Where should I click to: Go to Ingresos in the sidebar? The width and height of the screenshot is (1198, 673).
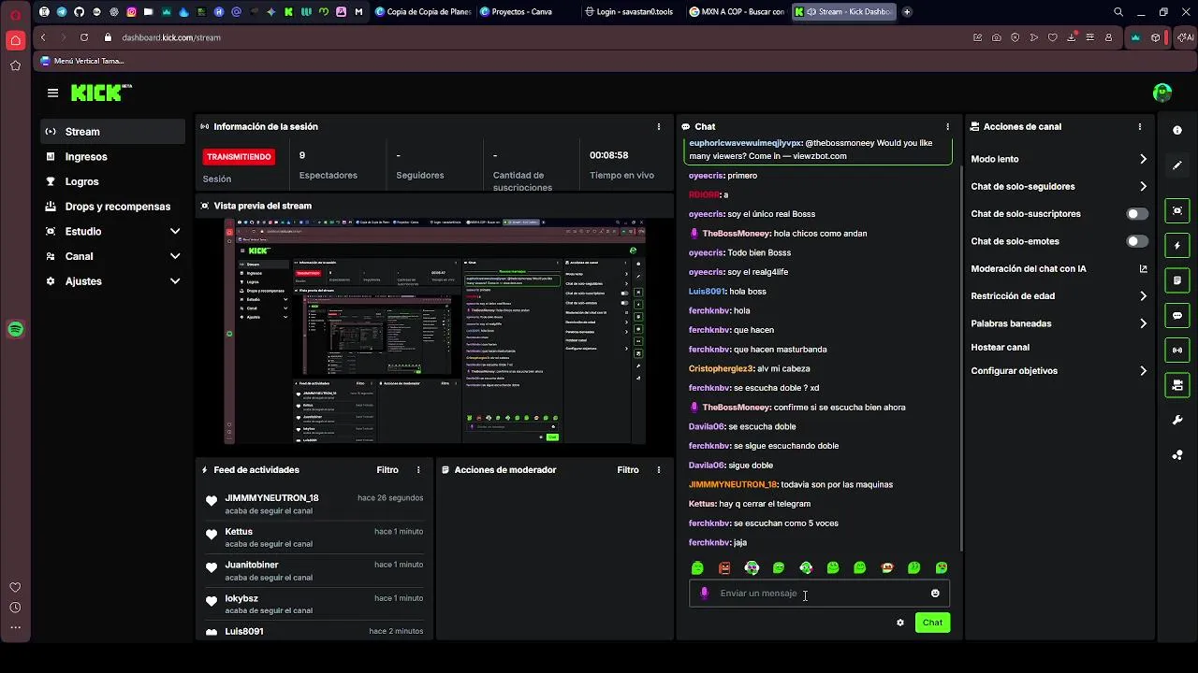[x=114, y=157]
